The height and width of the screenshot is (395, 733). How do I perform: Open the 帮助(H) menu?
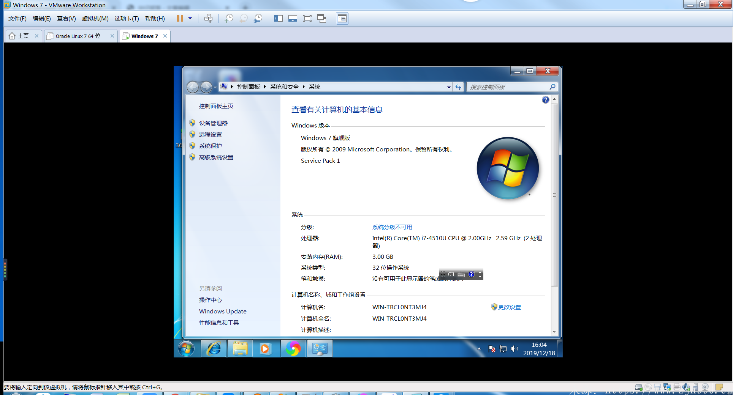pyautogui.click(x=155, y=19)
